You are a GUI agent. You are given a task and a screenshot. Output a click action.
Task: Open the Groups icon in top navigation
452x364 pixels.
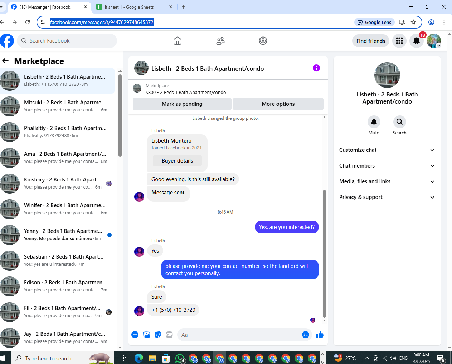tap(263, 41)
